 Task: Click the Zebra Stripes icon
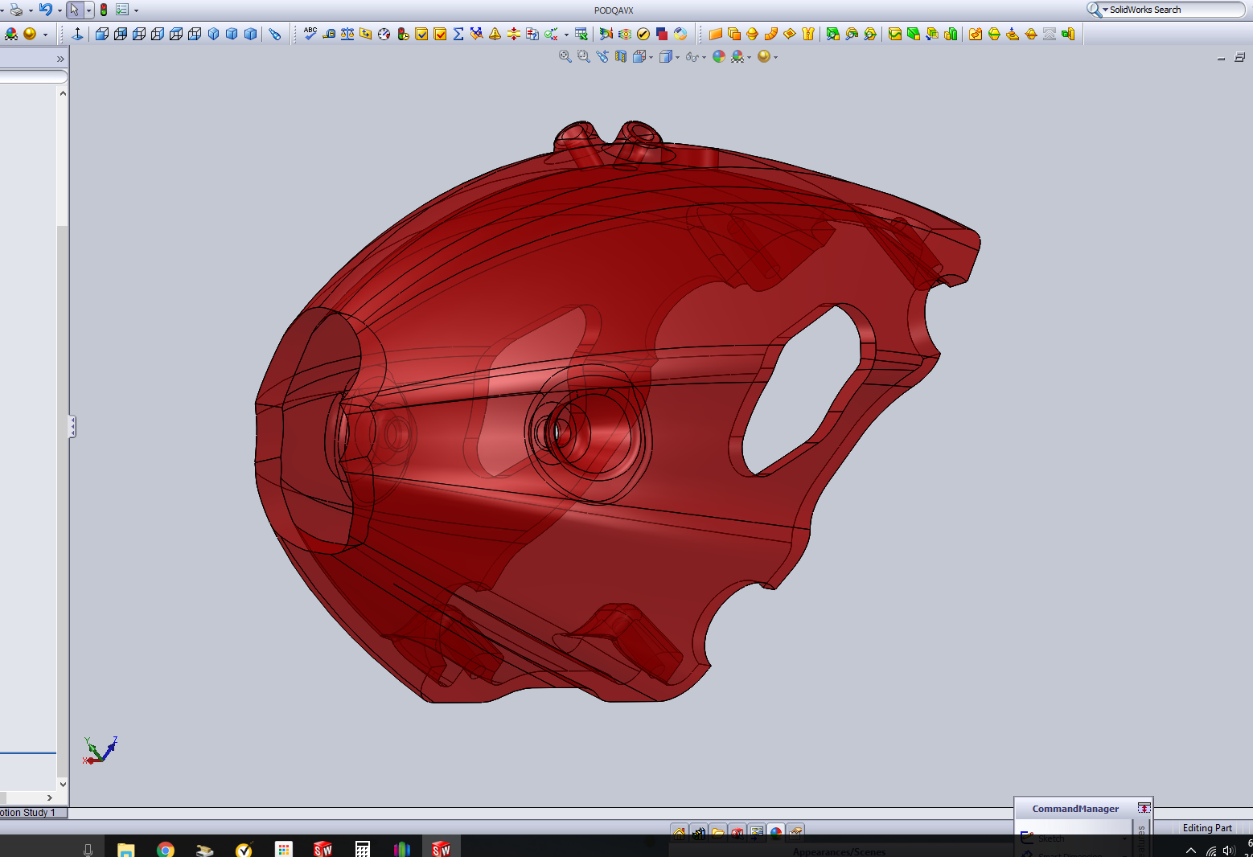(625, 34)
